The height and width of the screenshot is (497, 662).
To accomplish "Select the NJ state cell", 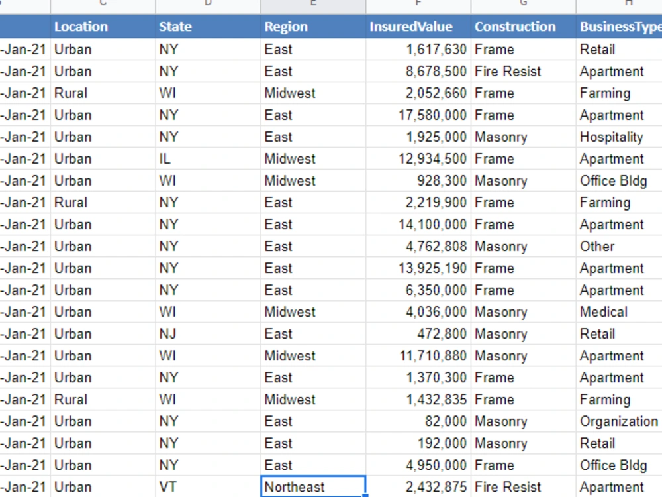I will 208,334.
